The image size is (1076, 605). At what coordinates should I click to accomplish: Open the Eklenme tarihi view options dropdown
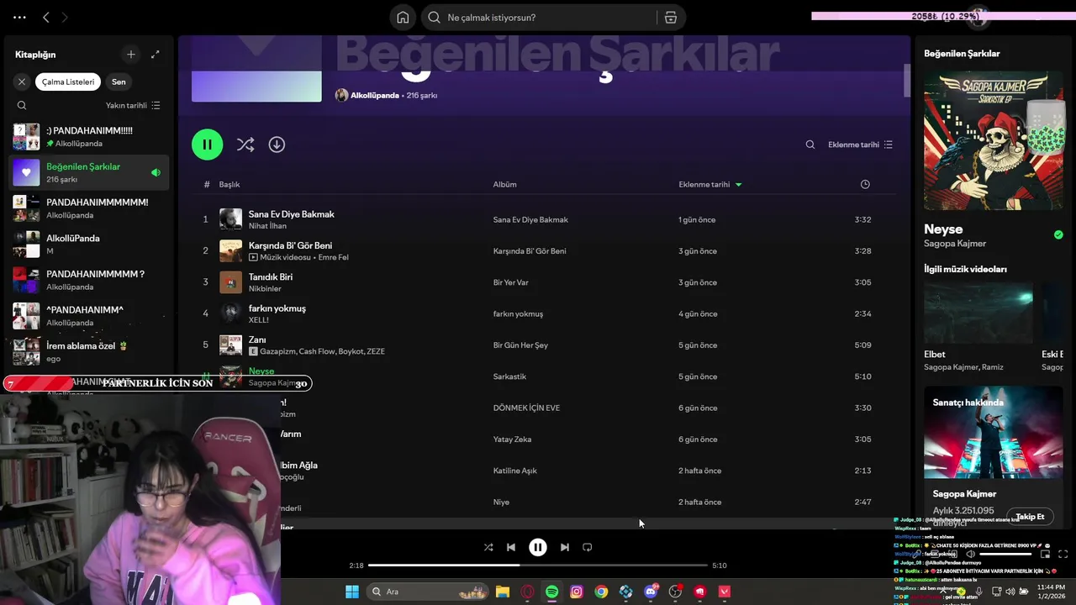click(x=860, y=145)
